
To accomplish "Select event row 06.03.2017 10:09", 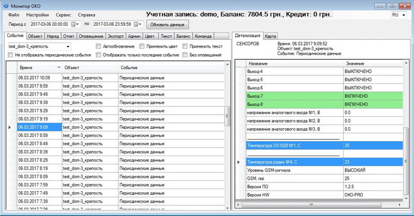I will coord(121,78).
